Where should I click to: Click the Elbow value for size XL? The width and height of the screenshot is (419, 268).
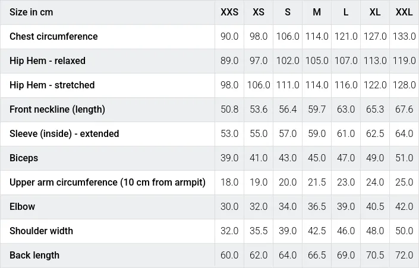(375, 206)
